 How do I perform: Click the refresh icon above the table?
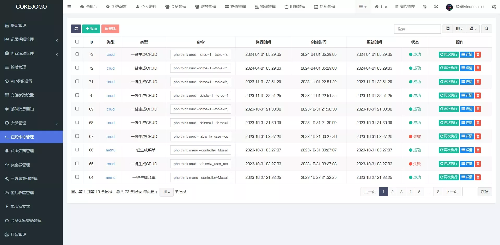(76, 29)
